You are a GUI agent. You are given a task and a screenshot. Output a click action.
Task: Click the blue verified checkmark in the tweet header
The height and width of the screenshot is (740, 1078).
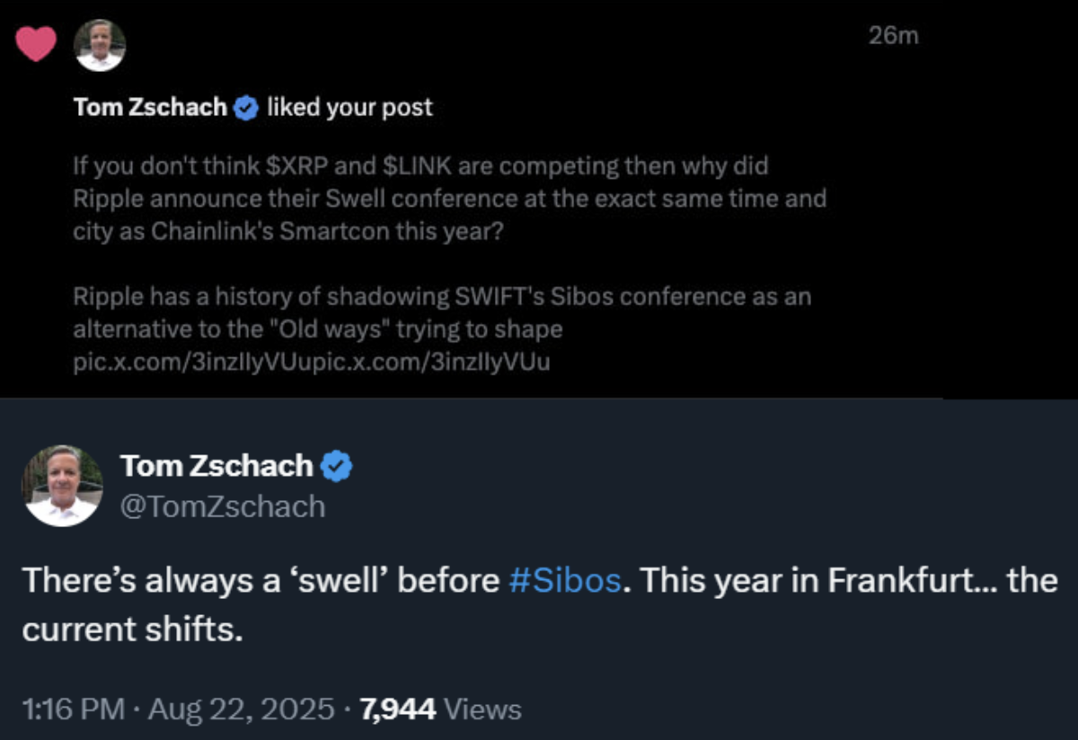(337, 466)
